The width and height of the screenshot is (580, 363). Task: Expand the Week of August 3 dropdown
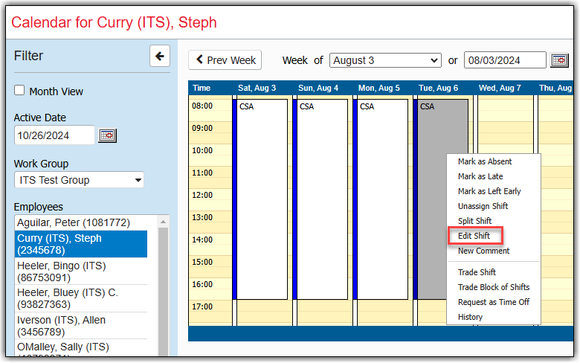[385, 60]
